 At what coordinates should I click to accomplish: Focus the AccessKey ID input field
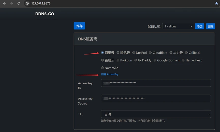coord(156,83)
